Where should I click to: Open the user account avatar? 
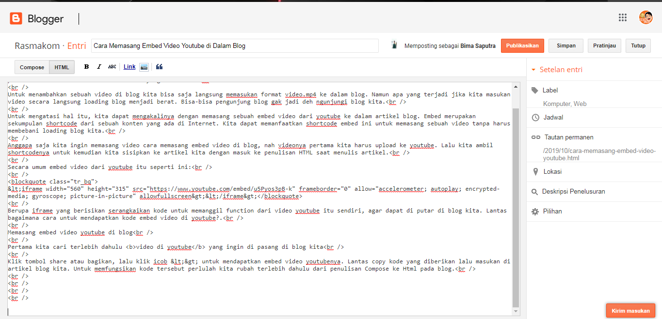tap(646, 17)
